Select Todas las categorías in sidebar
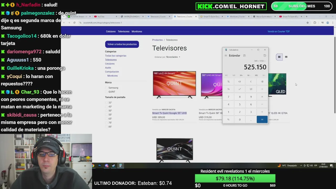 pos(116,56)
